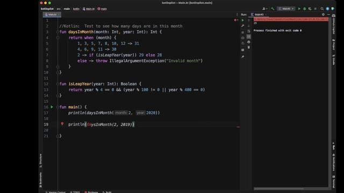Open Run panel settings gear
The height and width of the screenshot is (193, 344).
323,14
